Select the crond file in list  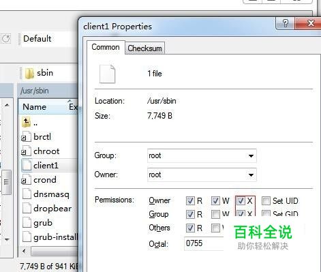pos(45,180)
